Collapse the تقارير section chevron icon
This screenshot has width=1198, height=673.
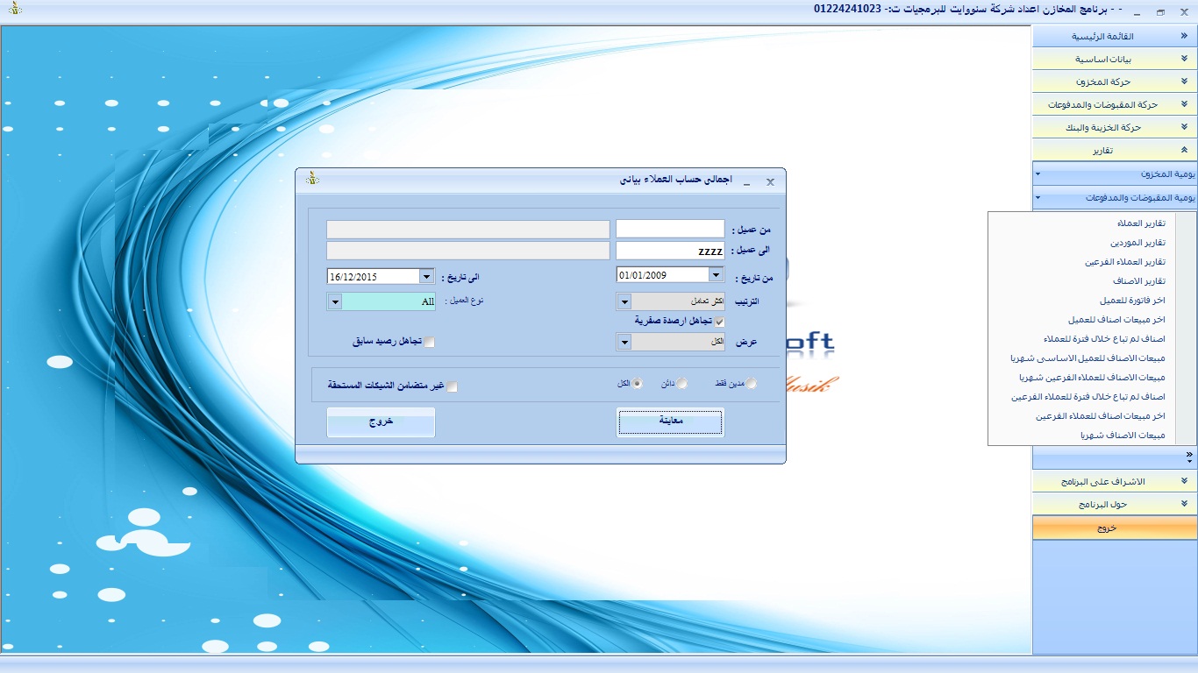pos(1184,150)
